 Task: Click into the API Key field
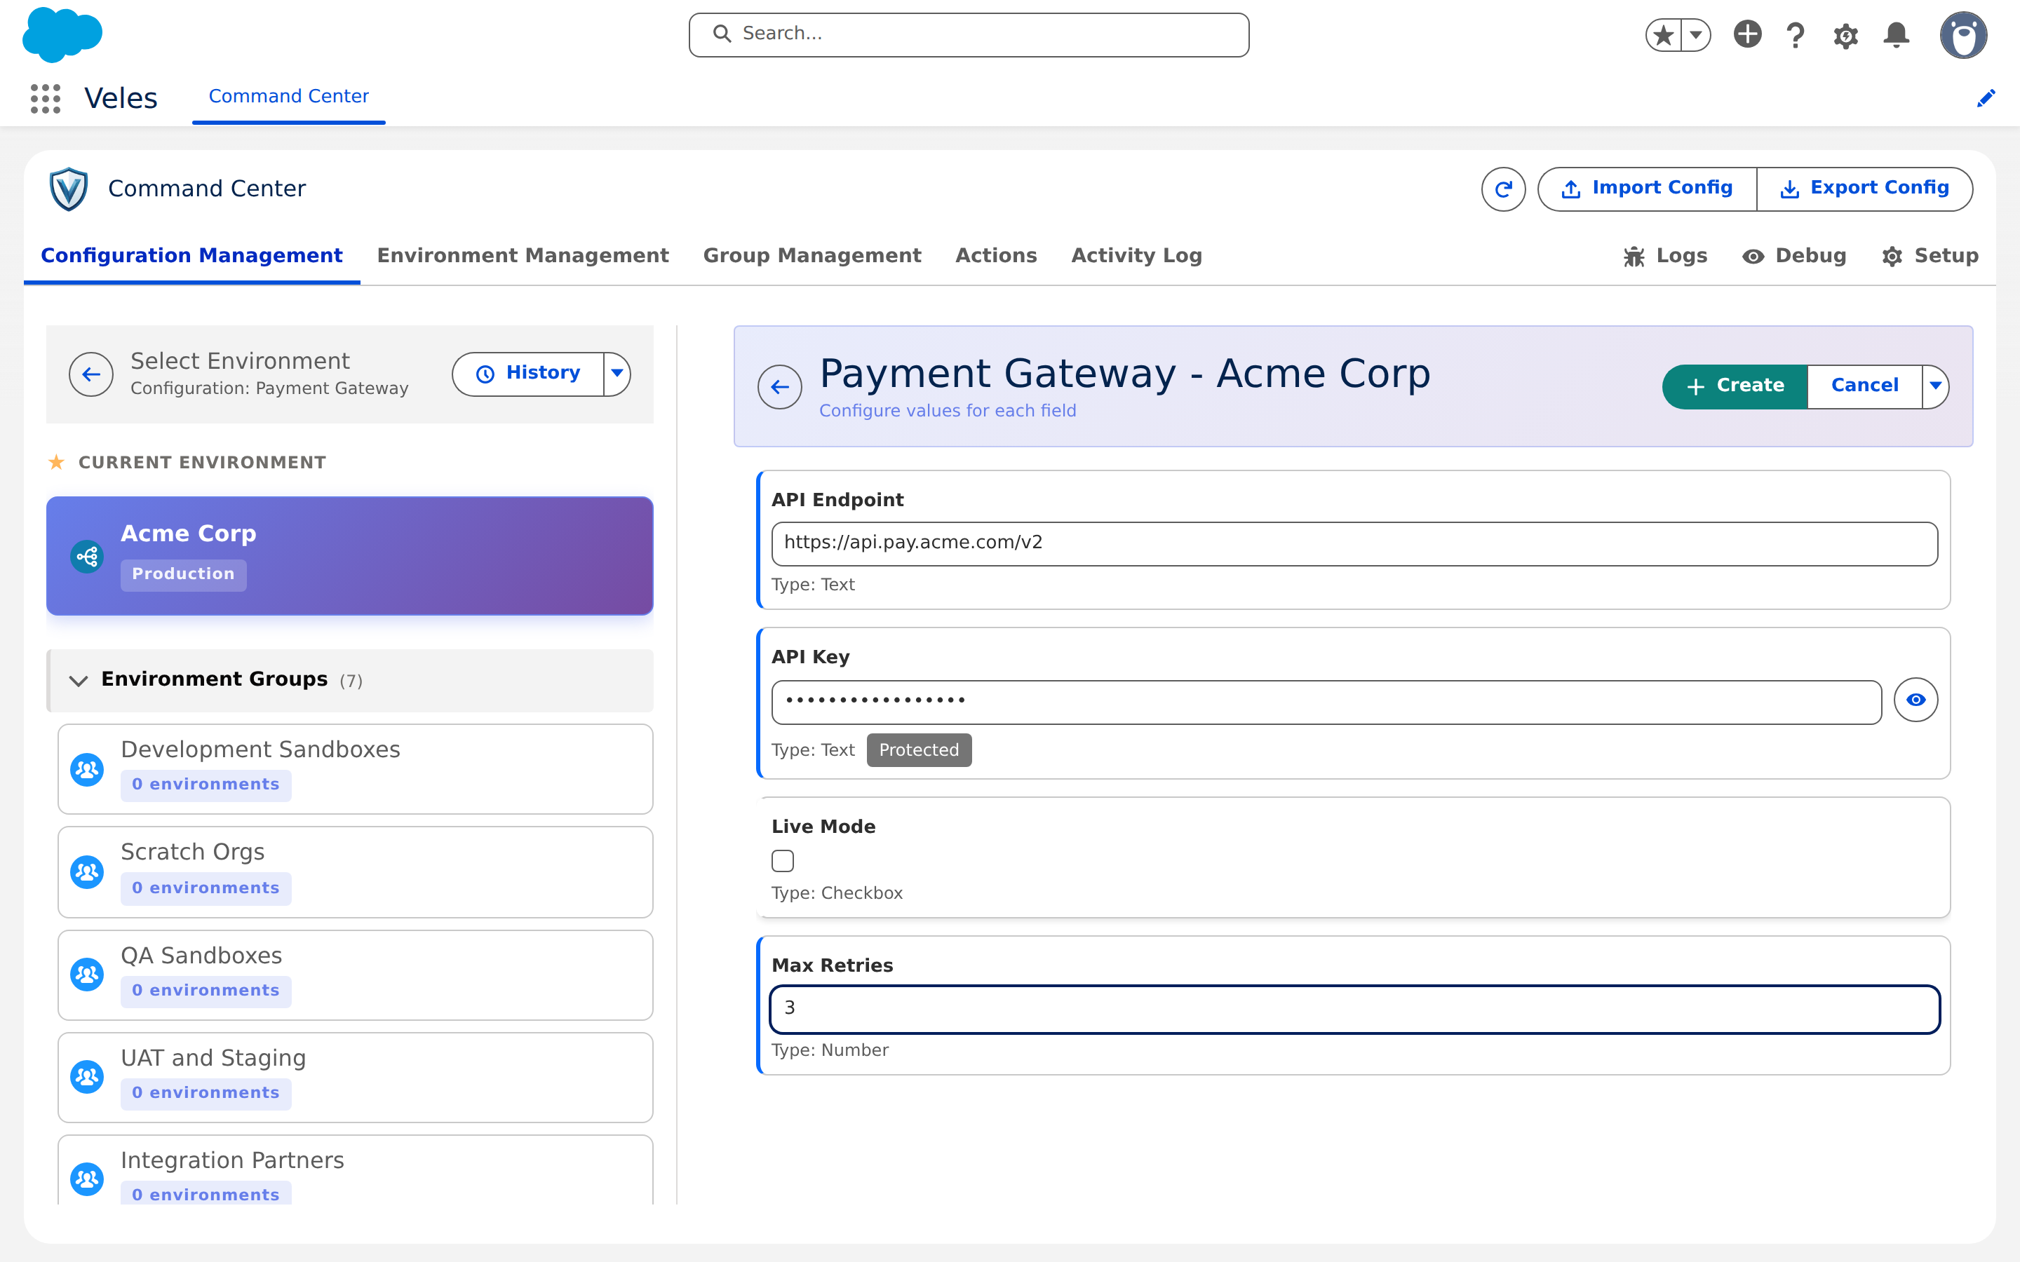point(1326,702)
